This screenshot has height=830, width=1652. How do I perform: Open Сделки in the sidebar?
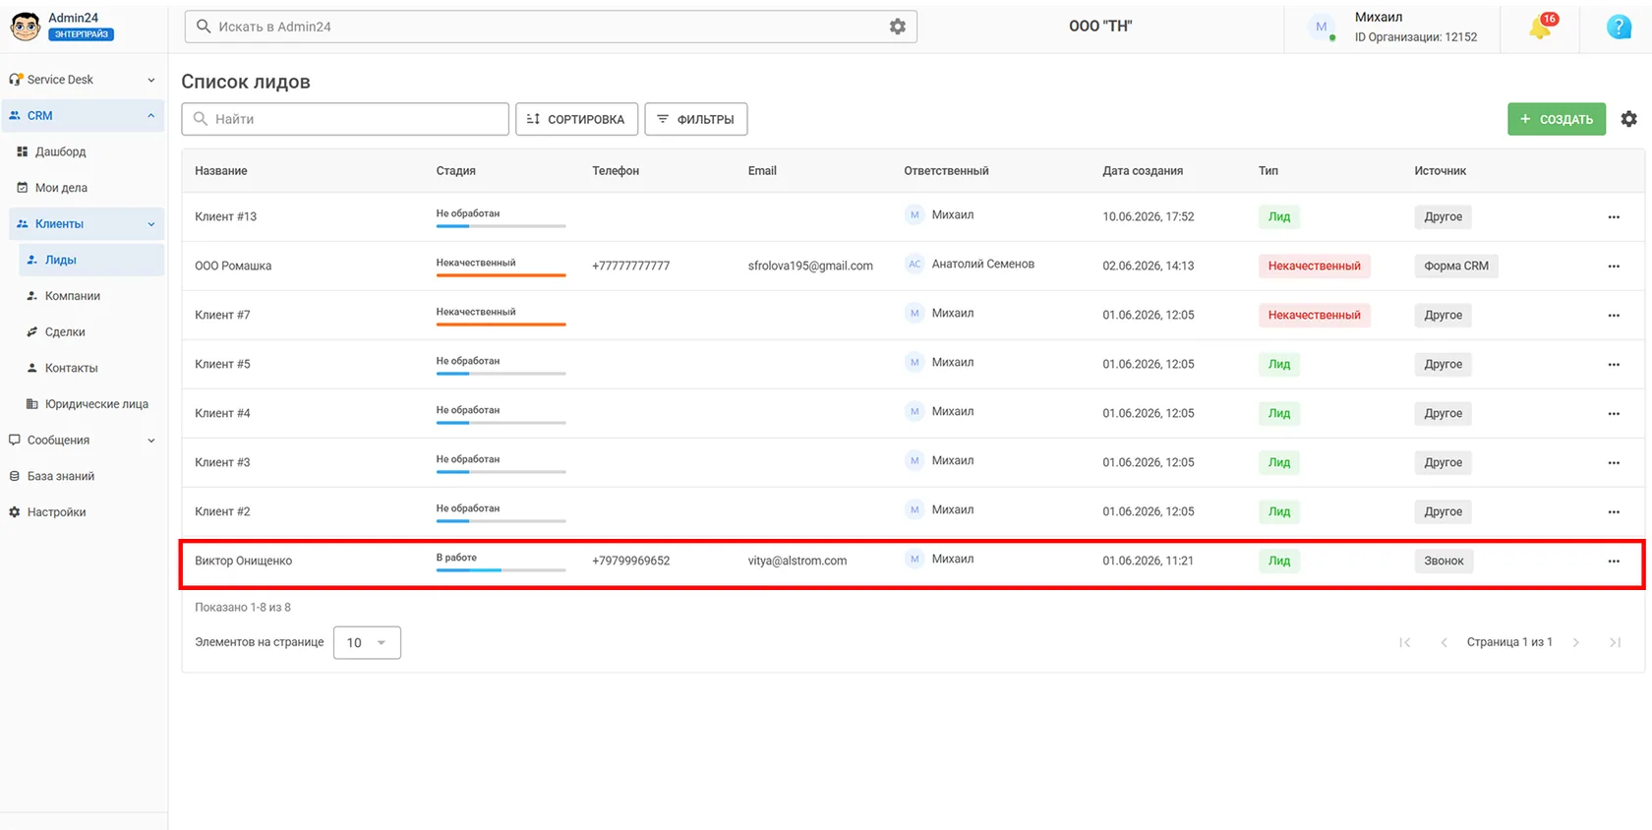click(65, 332)
